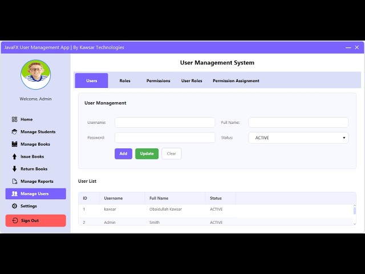Image resolution: width=365 pixels, height=274 pixels.
Task: Click the gear icon beside Settings
Action: [x=14, y=206]
